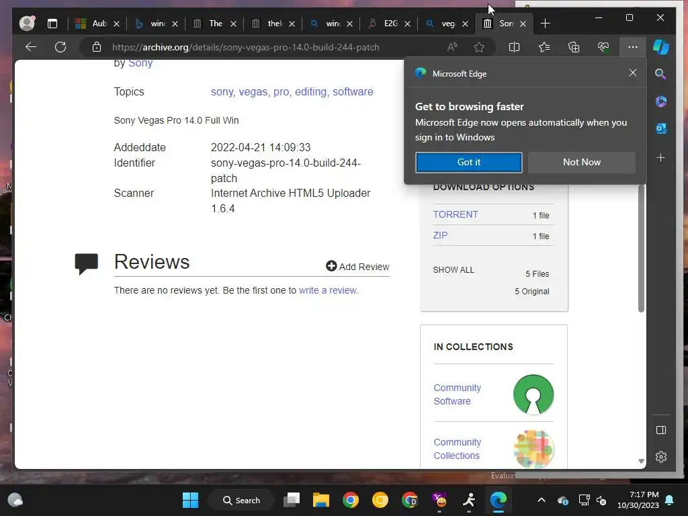Close the Son active tab
Screen dimensions: 688x516
pyautogui.click(x=523, y=24)
